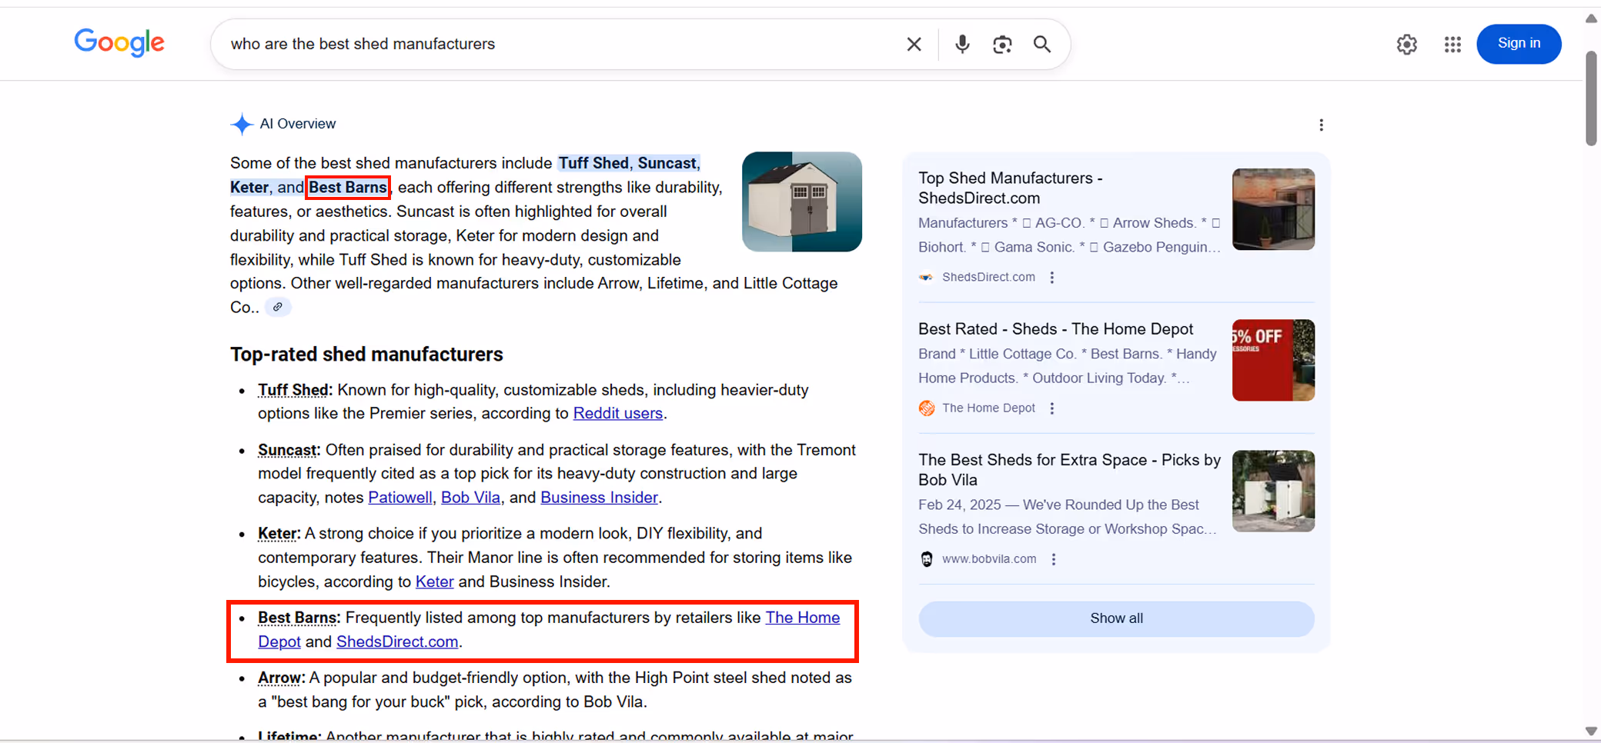Click the AI Overview label

[x=298, y=124]
